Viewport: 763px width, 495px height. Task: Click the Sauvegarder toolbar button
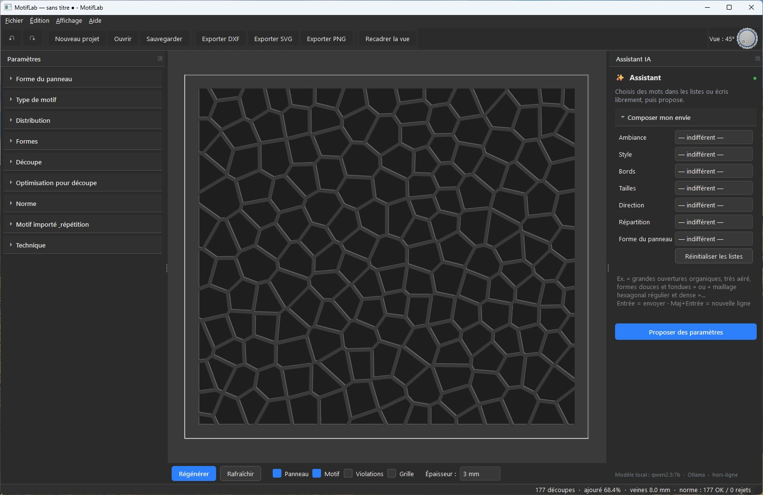pyautogui.click(x=164, y=39)
